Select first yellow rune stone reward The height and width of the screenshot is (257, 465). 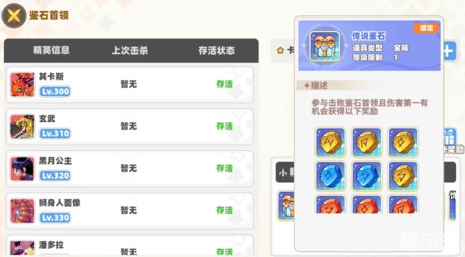click(x=331, y=142)
